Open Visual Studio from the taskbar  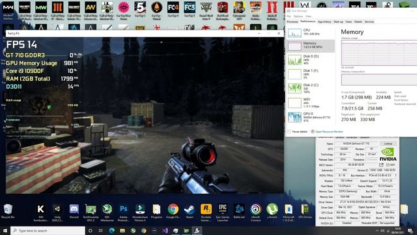pyautogui.click(x=165, y=230)
